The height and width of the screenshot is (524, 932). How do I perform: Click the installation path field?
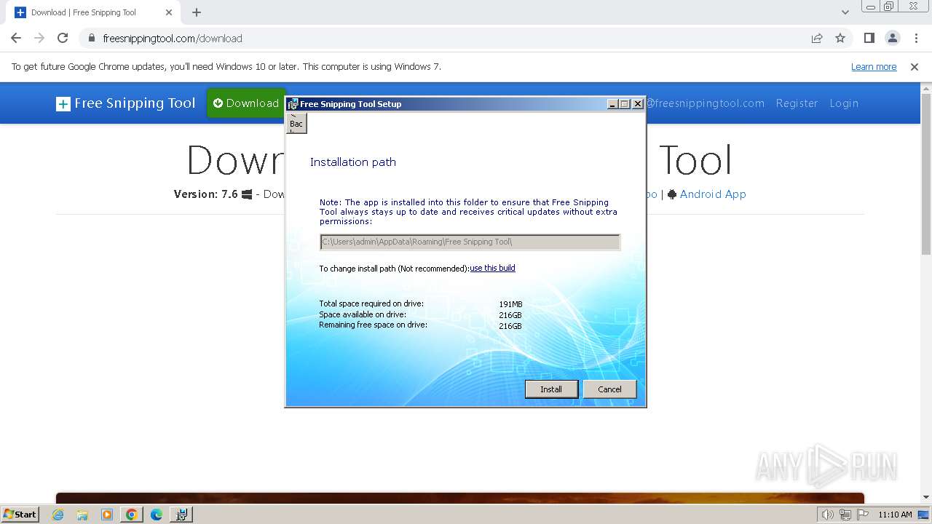(470, 242)
